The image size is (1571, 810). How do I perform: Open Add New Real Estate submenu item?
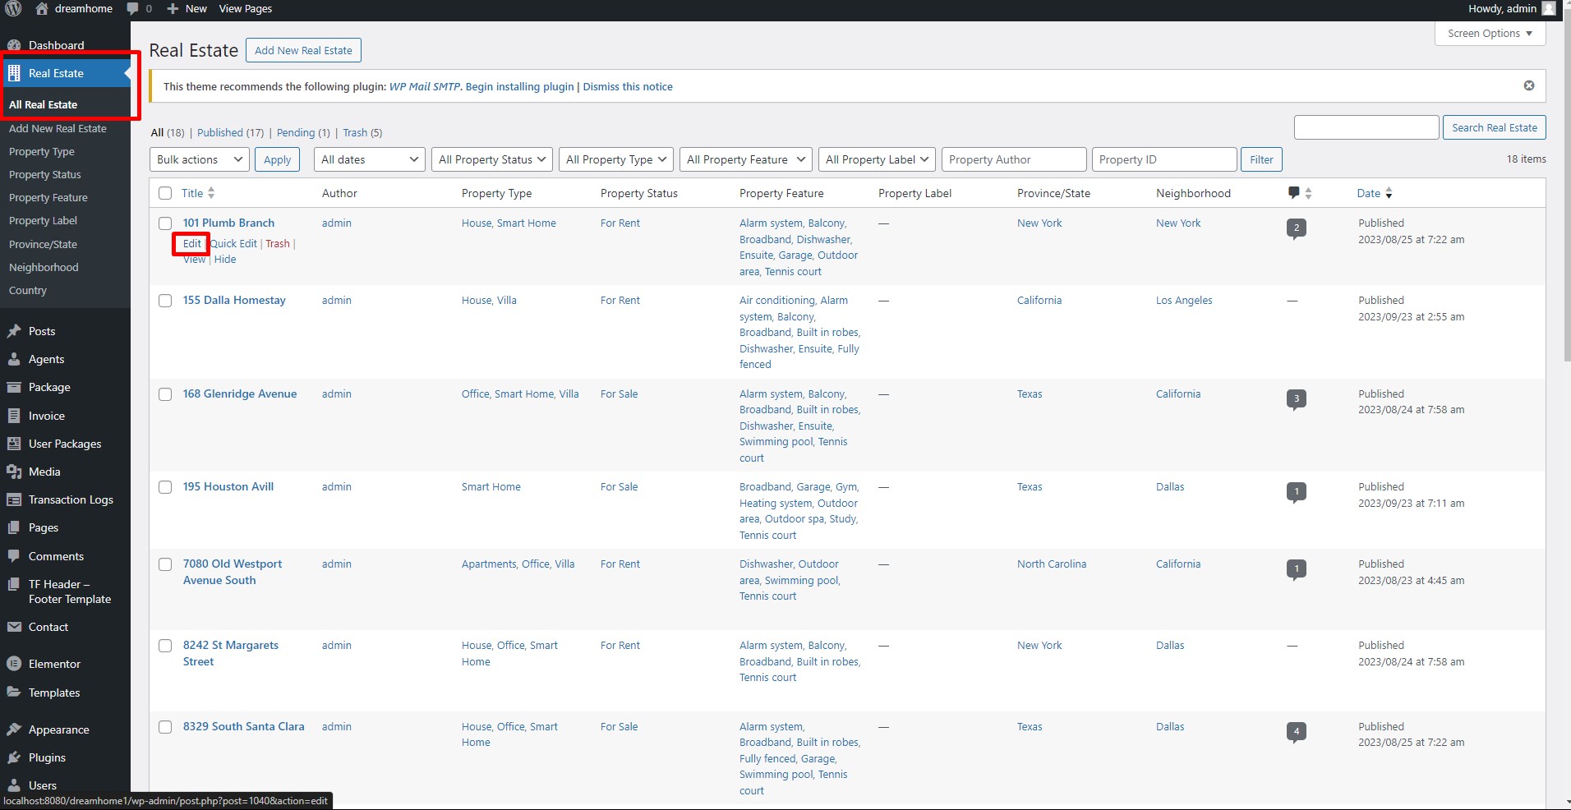58,128
